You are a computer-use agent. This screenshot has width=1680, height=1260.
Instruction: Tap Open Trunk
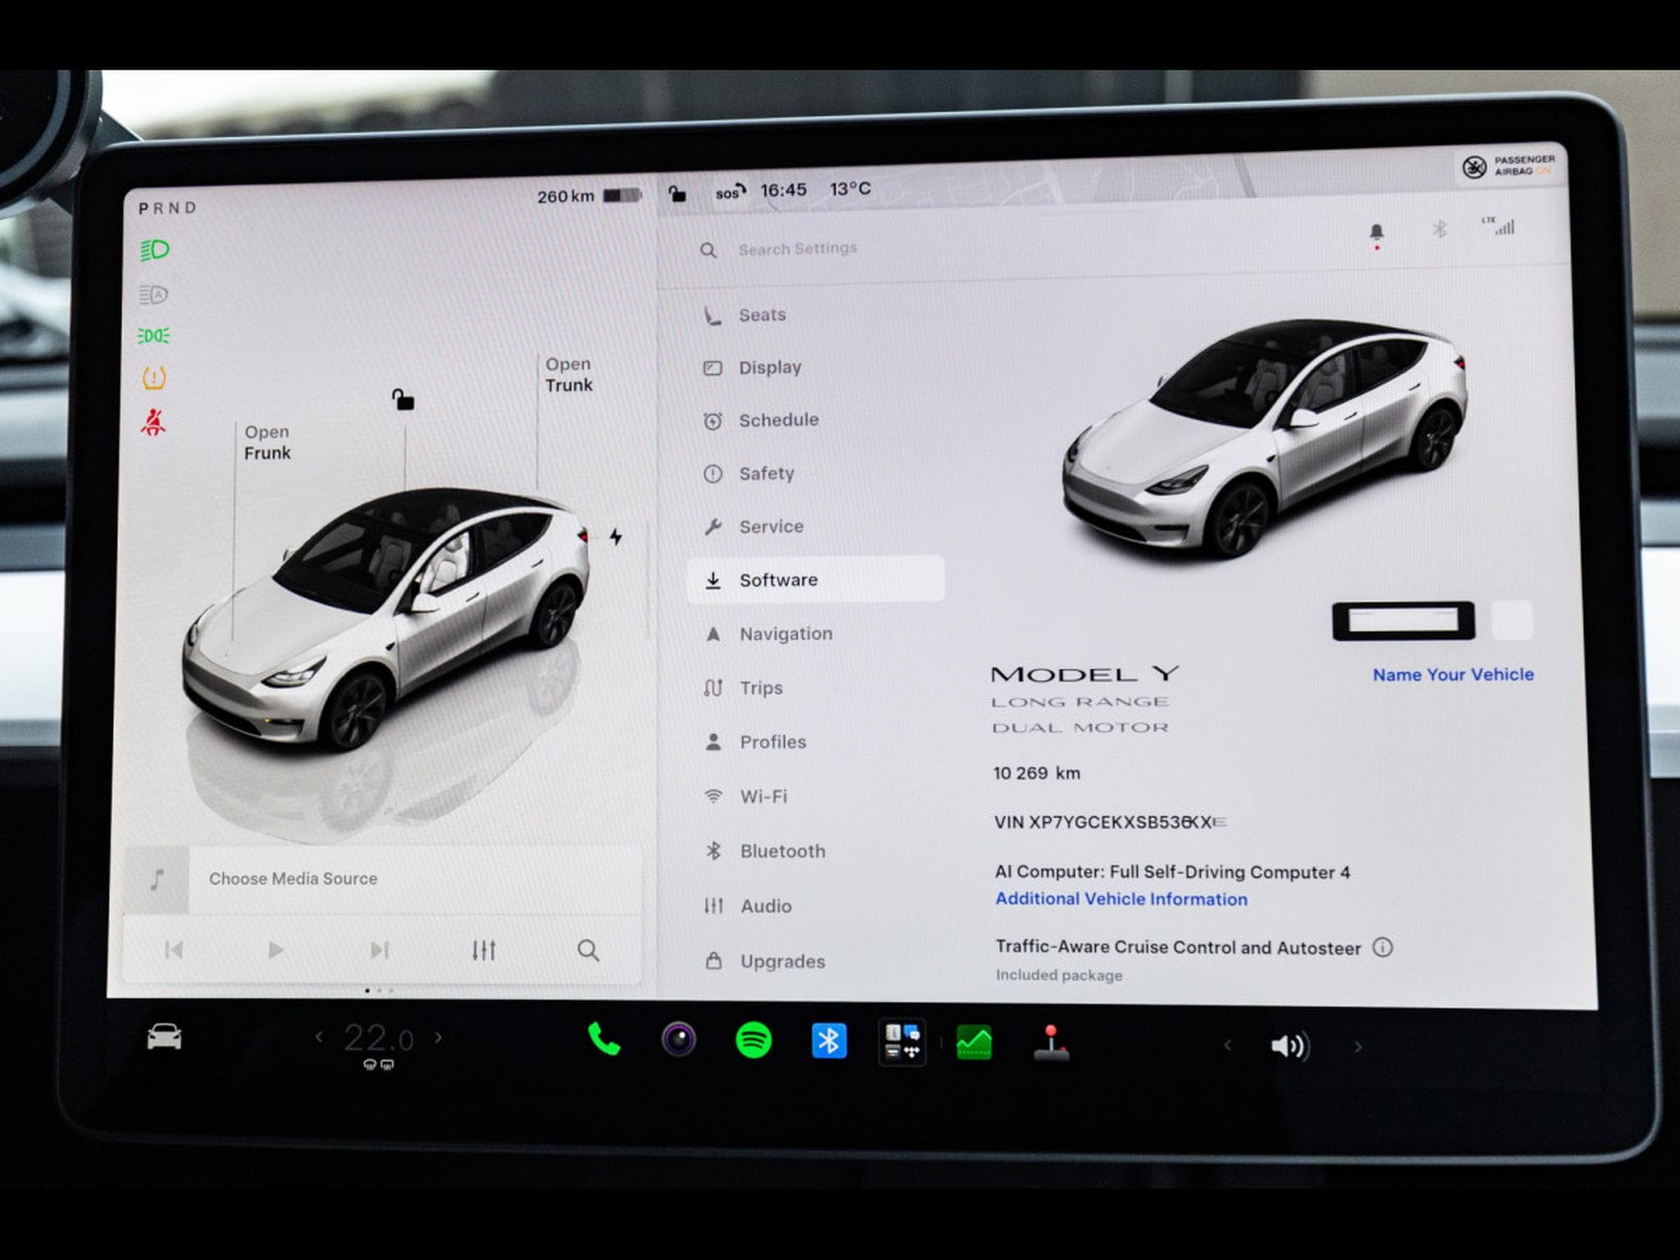coord(568,374)
